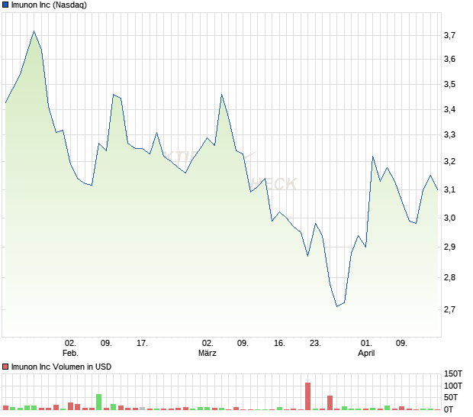Viewport: 473px width, 417px height.
Task: Click the 'Feb.' month label
Action: coord(70,353)
